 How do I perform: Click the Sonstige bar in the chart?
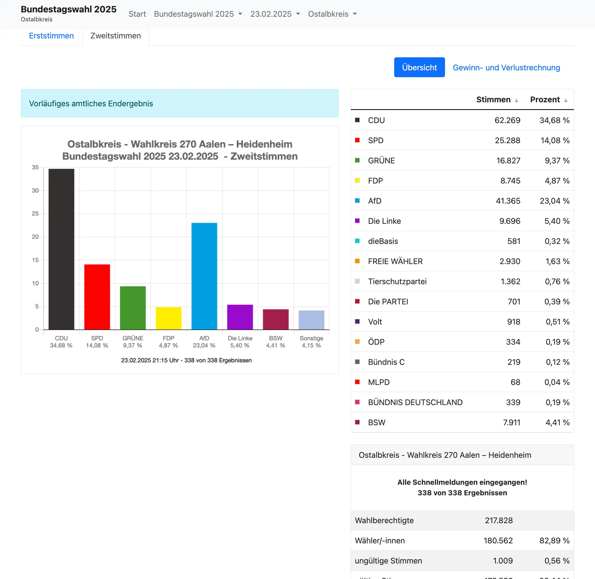[311, 320]
